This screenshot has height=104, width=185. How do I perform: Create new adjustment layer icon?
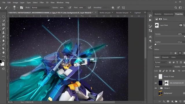[172, 101]
